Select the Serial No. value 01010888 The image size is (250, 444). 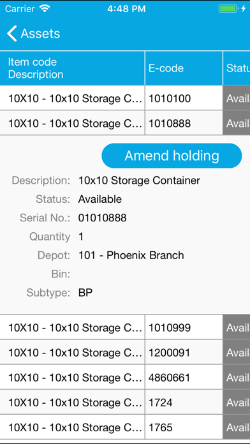click(103, 218)
